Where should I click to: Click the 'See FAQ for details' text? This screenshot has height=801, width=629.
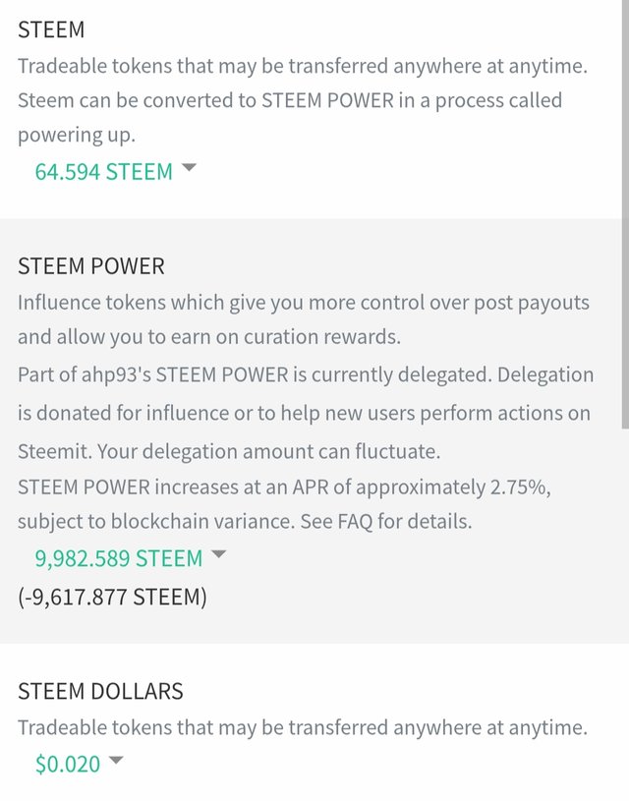pyautogui.click(x=386, y=522)
